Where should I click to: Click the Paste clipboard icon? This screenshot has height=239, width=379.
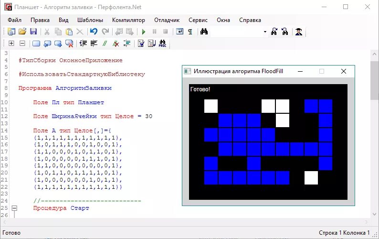[69, 32]
